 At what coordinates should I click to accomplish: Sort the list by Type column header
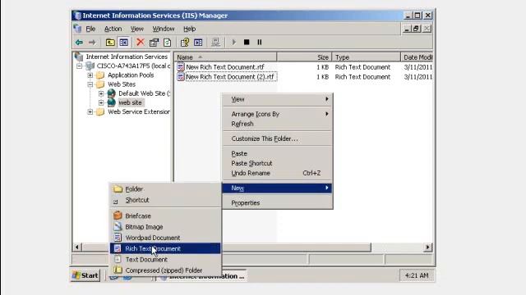pyautogui.click(x=366, y=57)
